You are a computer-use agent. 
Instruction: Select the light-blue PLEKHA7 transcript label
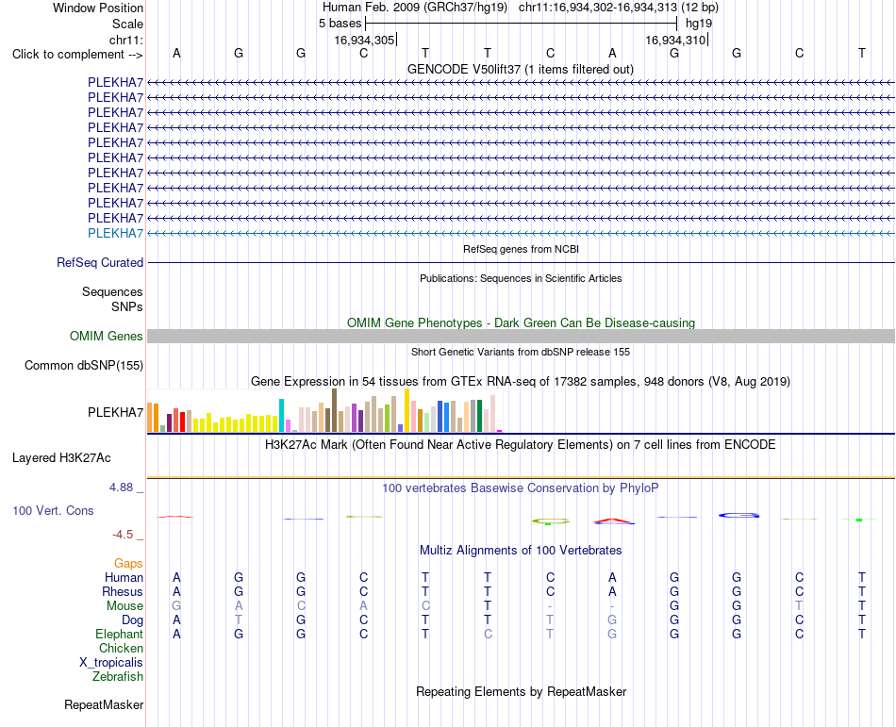115,233
